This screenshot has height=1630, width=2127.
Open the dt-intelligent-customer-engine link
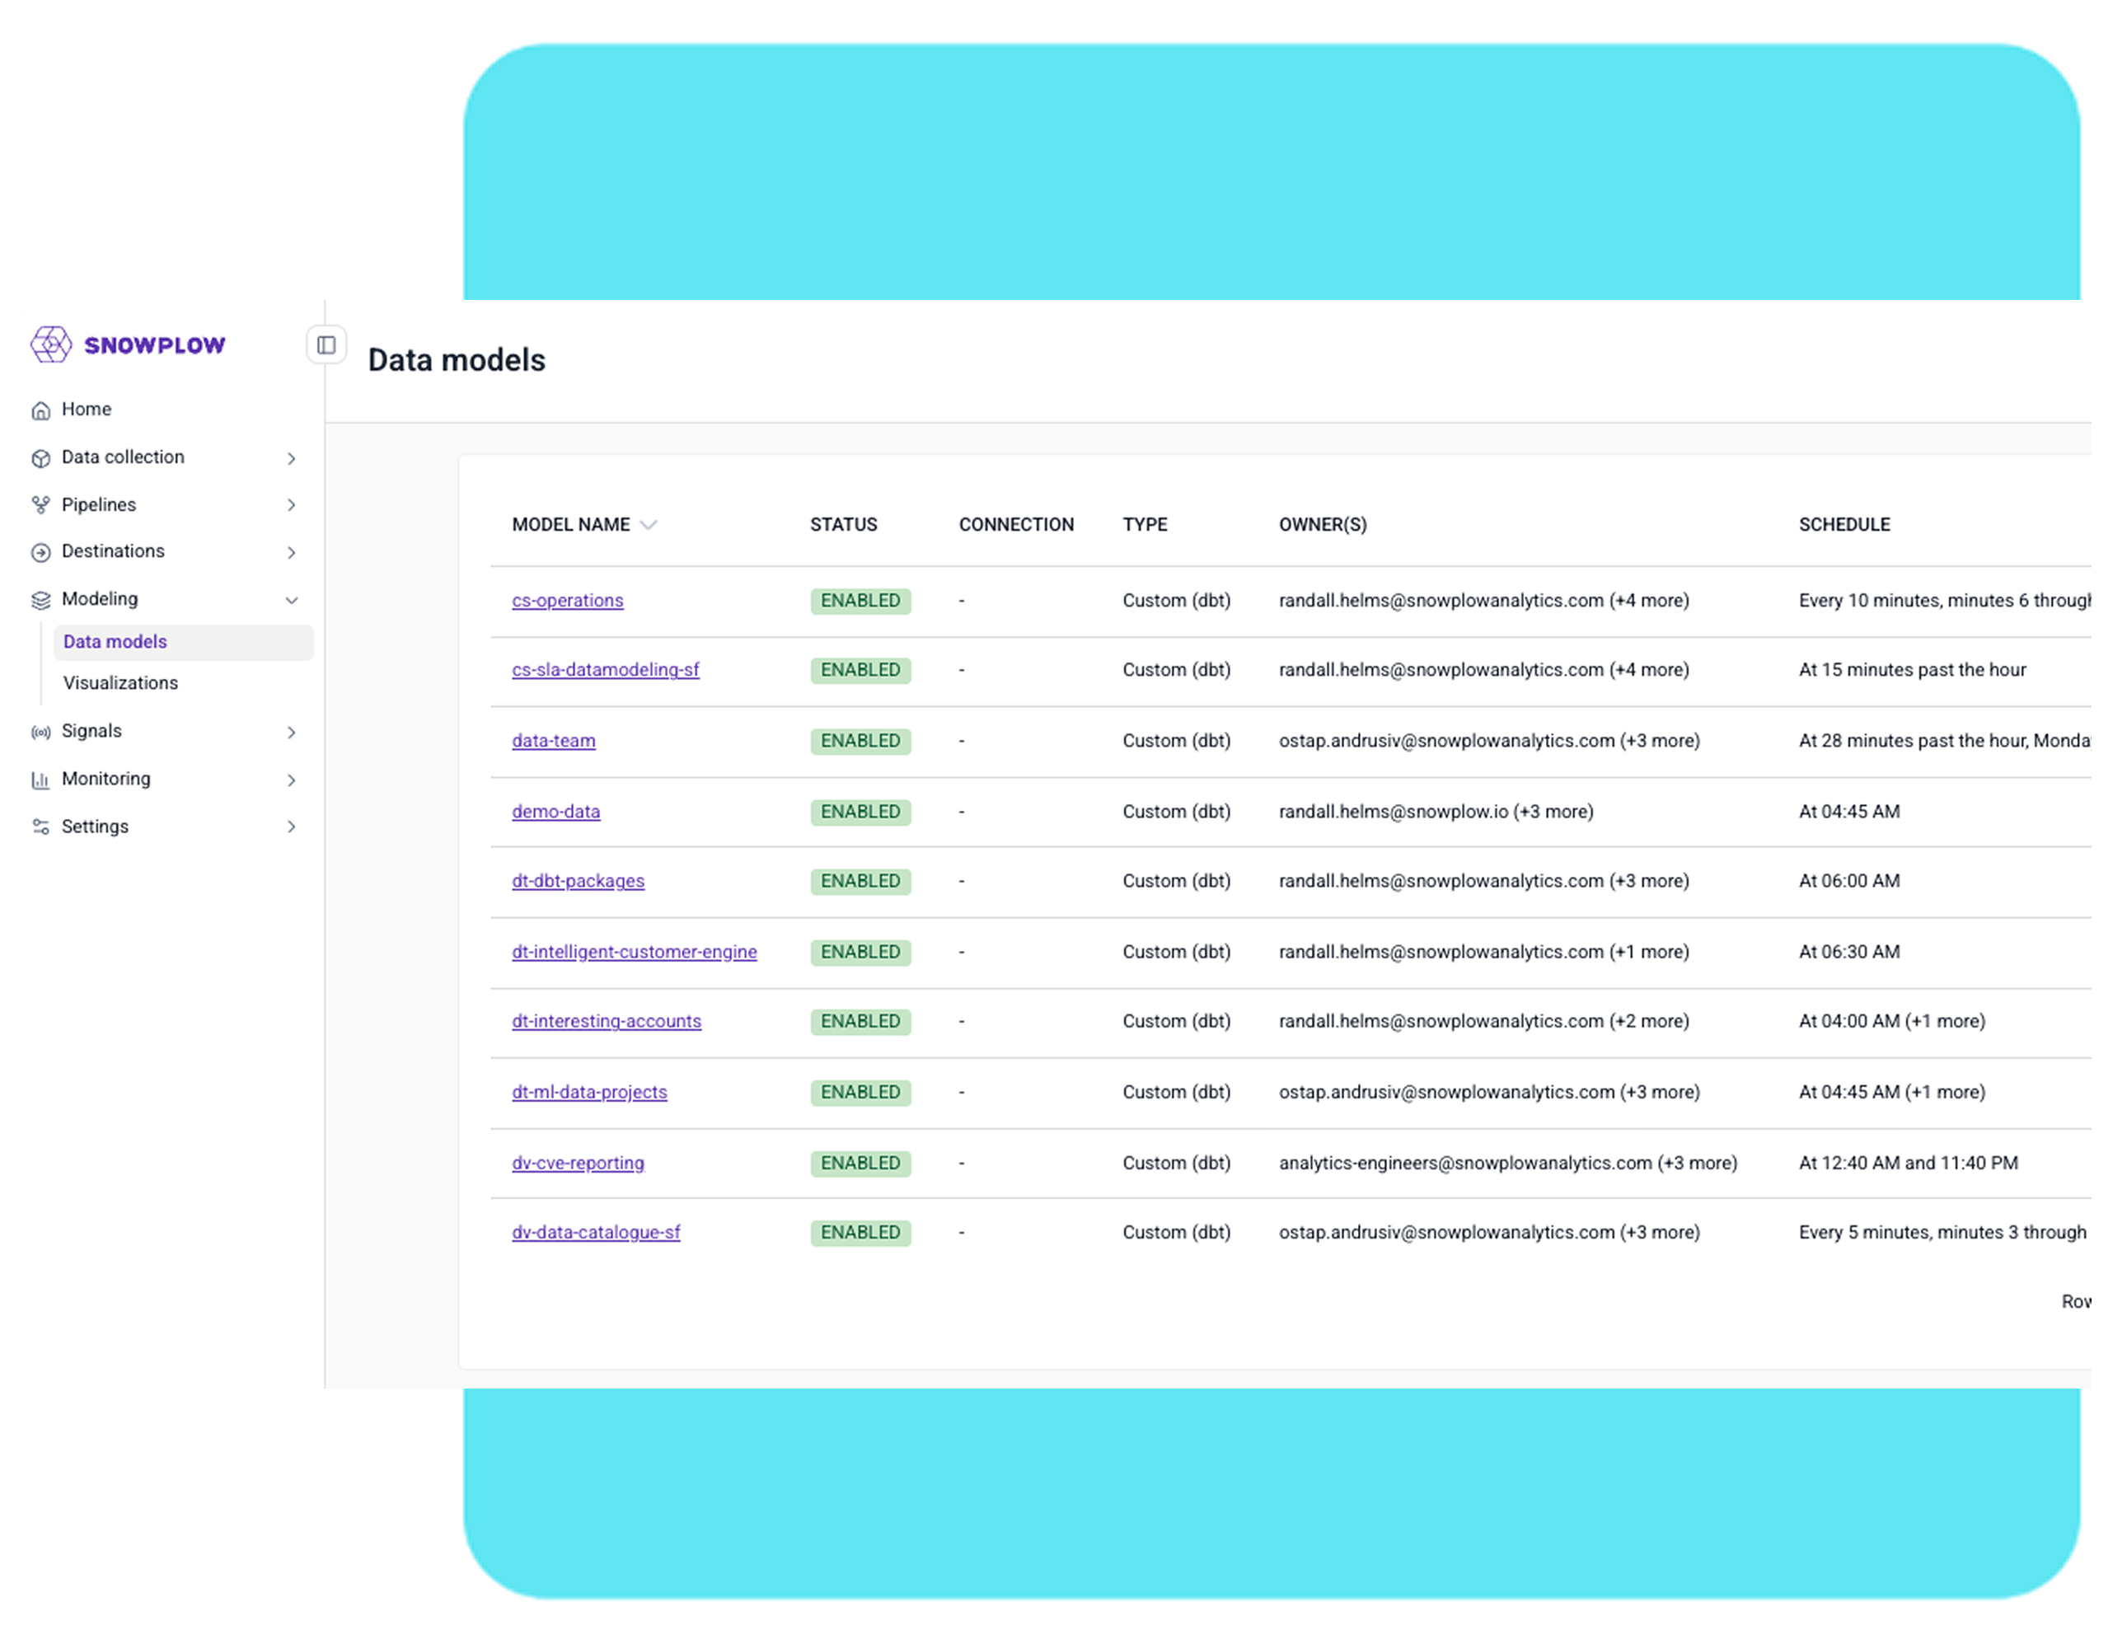(634, 952)
